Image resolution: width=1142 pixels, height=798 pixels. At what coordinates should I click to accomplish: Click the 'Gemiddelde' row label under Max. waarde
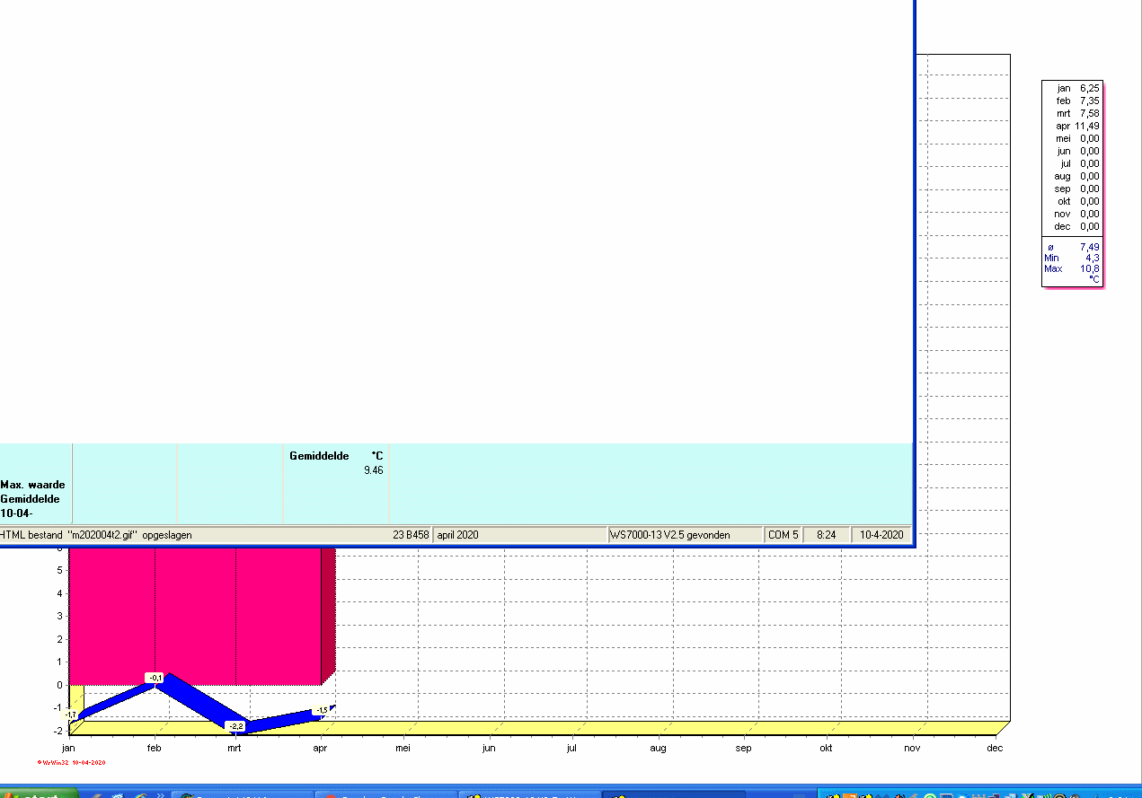click(x=31, y=499)
